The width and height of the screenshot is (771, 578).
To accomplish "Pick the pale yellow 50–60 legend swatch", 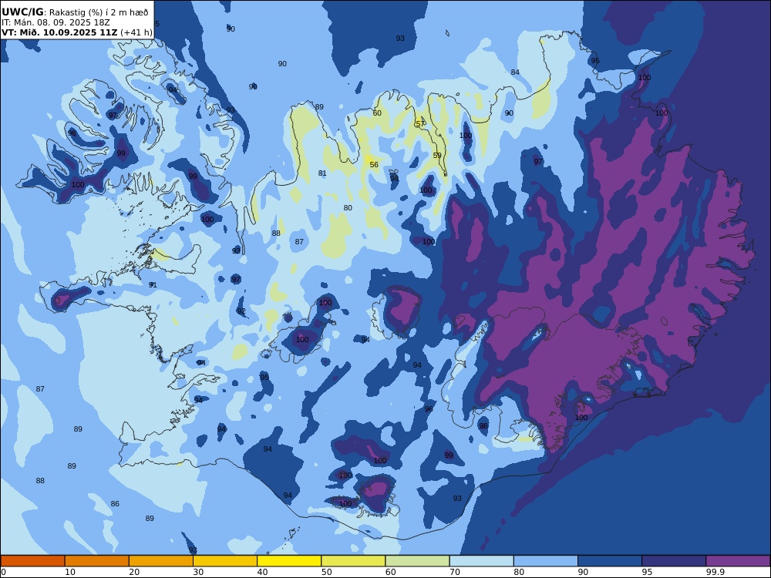I will coord(353,561).
